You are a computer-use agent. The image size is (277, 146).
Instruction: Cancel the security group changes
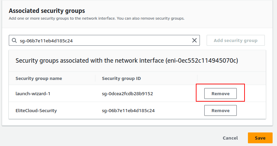[x=230, y=138]
